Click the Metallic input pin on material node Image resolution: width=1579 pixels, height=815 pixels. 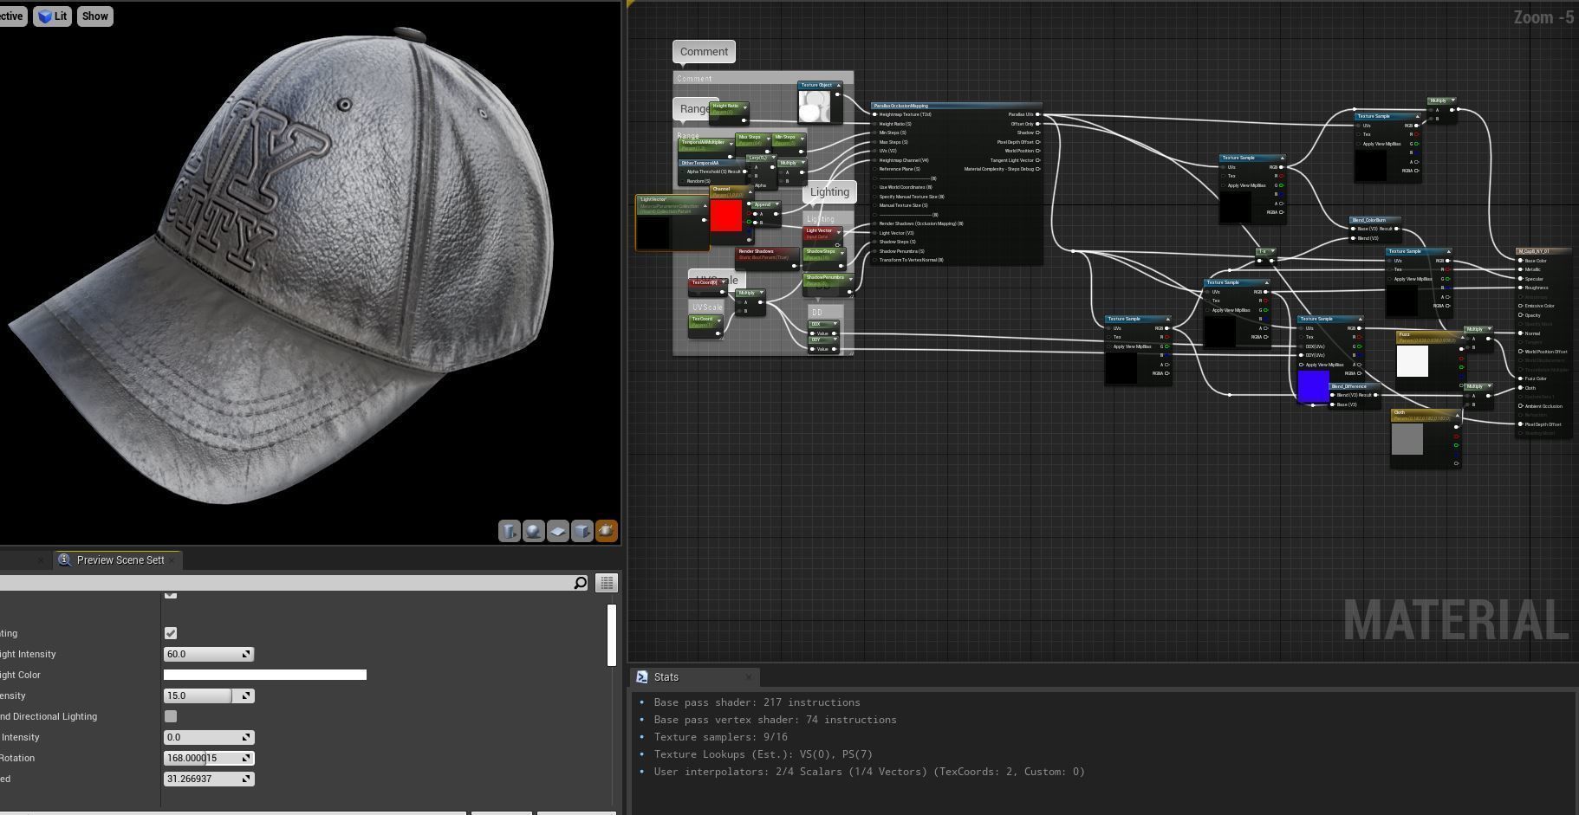pyautogui.click(x=1520, y=269)
